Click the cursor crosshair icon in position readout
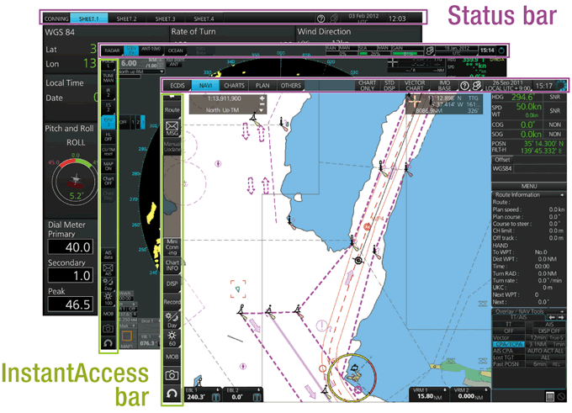572x413 pixels. click(x=415, y=102)
